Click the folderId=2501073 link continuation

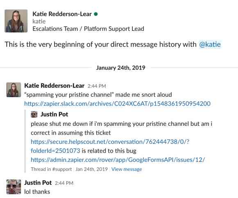click(55, 151)
